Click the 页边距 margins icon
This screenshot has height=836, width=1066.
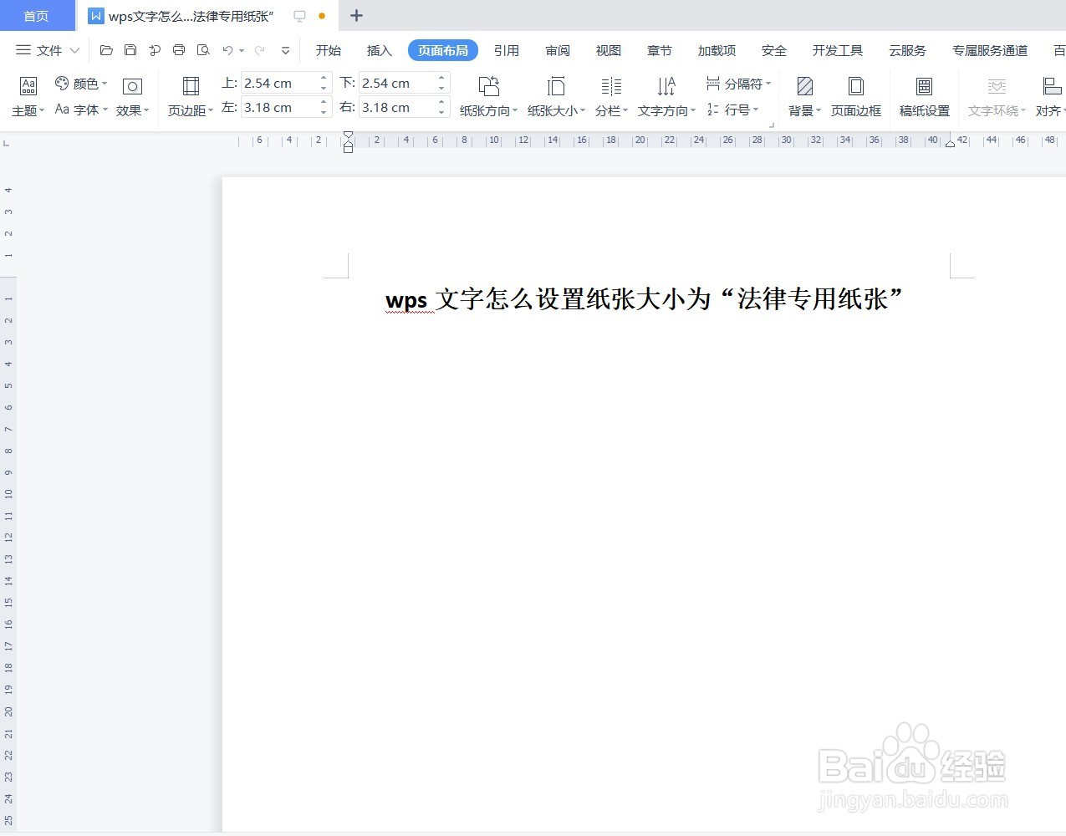tap(191, 86)
